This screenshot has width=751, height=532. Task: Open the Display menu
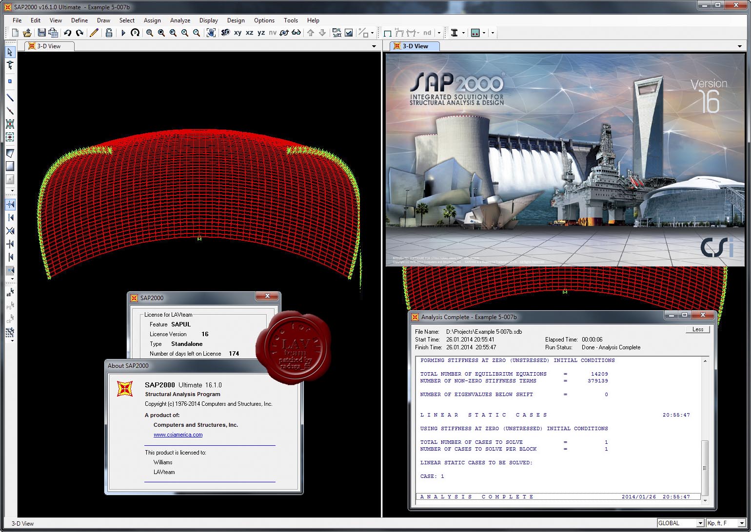click(x=209, y=20)
